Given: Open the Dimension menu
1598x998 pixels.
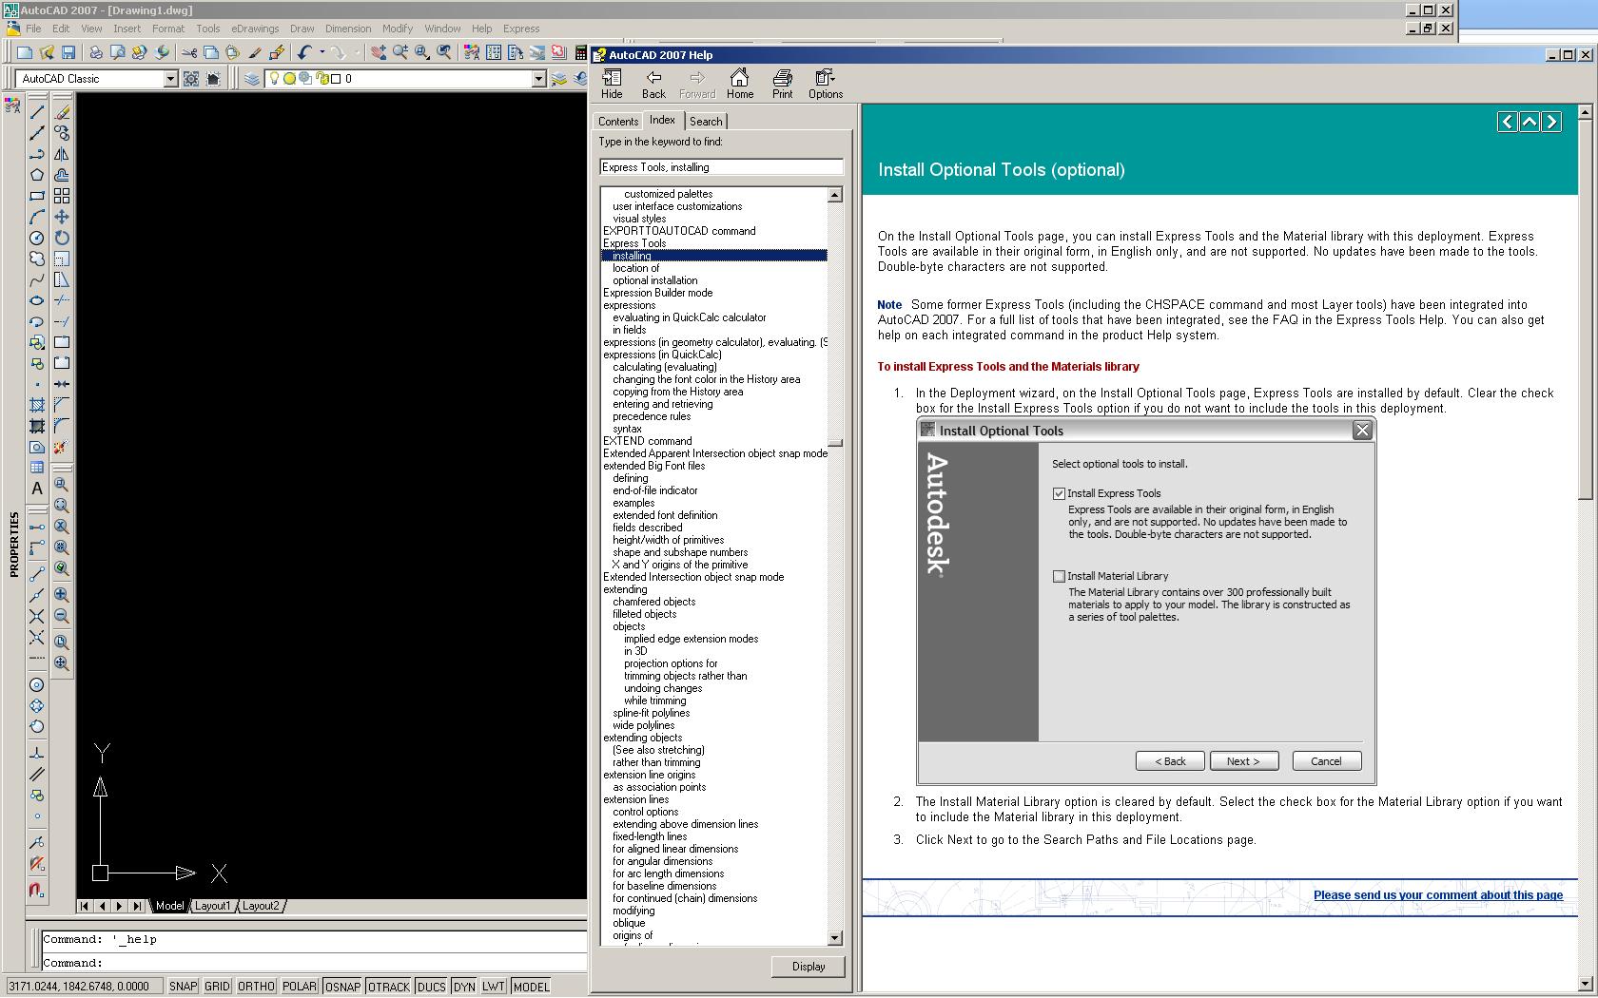Looking at the screenshot, I should point(348,29).
